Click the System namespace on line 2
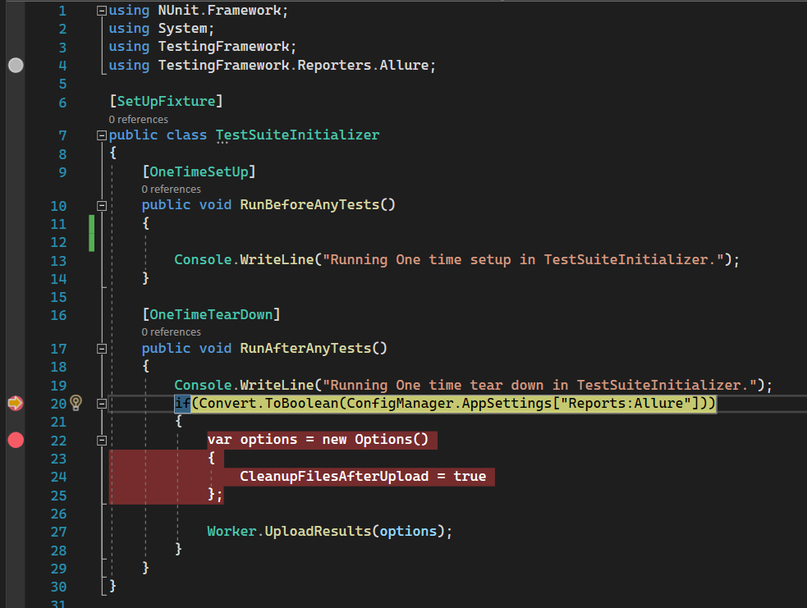The image size is (807, 608). pos(183,29)
